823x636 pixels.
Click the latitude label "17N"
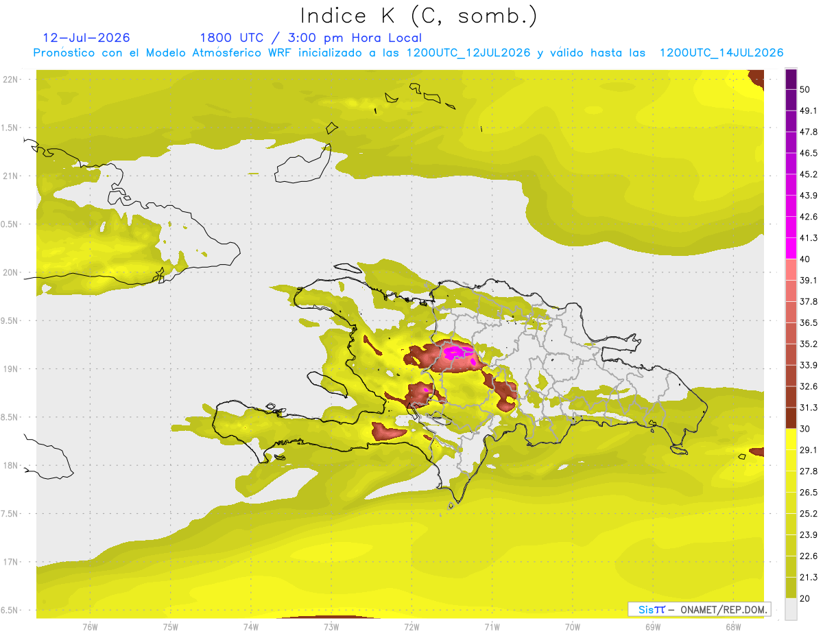click(10, 563)
